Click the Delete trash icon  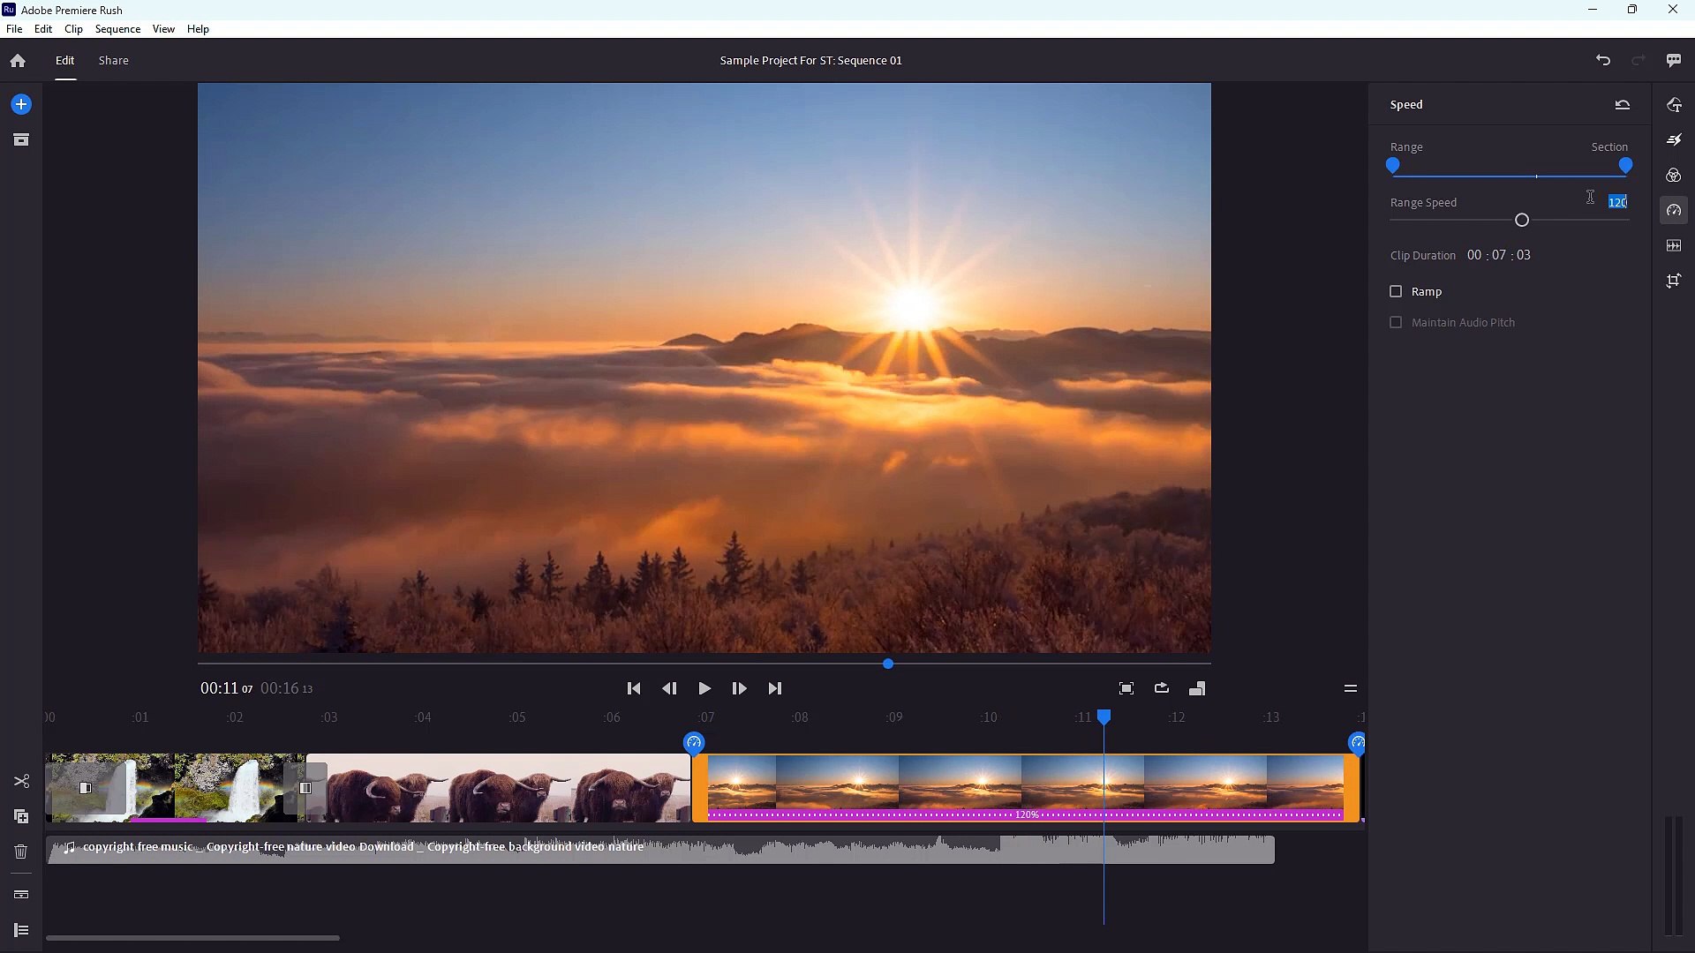coord(21,852)
